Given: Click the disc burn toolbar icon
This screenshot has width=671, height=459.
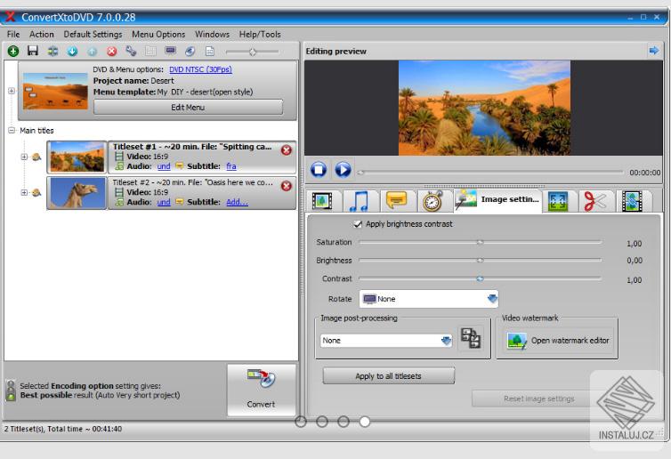Looking at the screenshot, I should (x=190, y=52).
